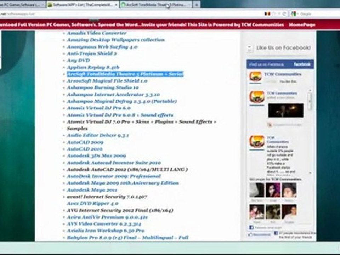This screenshot has width=340, height=255.
Task: Open Ashampoo Internet Accelerator link
Action: (113, 95)
